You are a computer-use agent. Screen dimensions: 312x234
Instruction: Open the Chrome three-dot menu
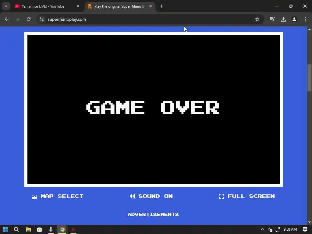(x=305, y=19)
